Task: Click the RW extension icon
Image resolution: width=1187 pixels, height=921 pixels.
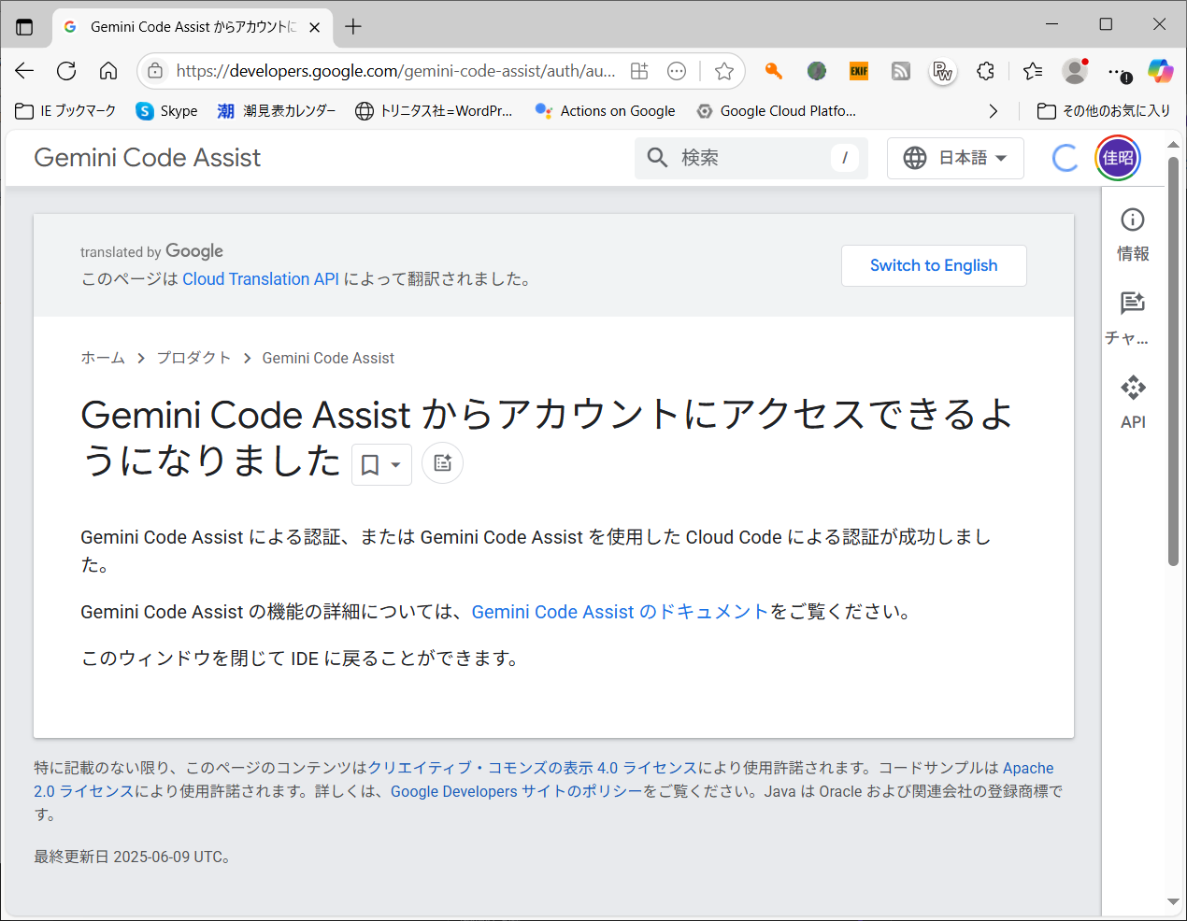Action: point(943,71)
